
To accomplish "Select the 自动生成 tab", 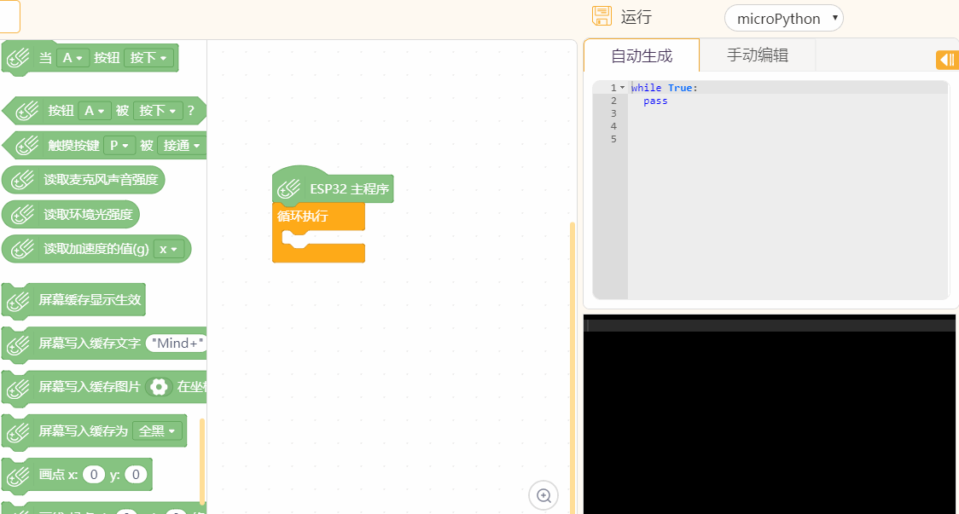I will click(x=642, y=55).
